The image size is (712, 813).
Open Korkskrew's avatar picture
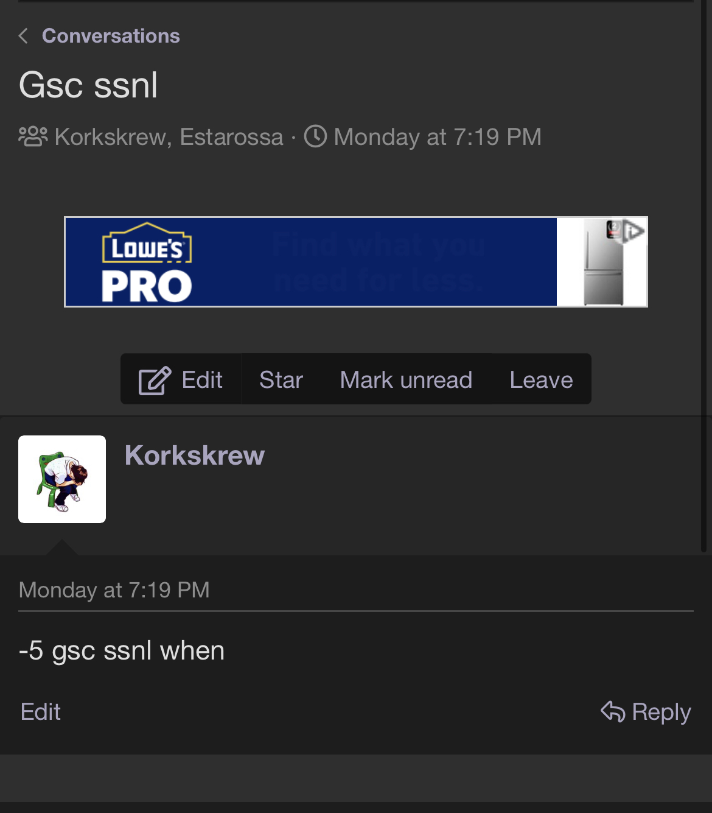(62, 479)
